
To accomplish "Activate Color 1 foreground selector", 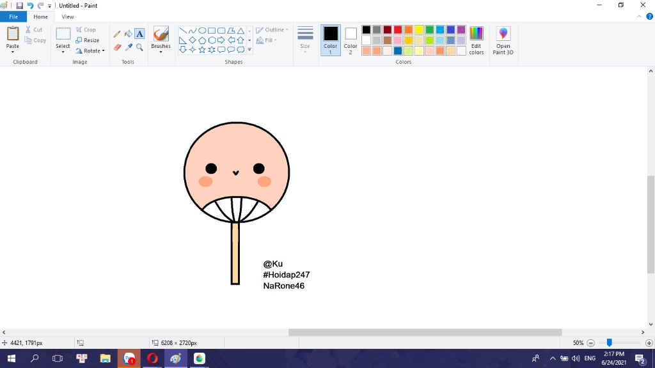I will [331, 40].
